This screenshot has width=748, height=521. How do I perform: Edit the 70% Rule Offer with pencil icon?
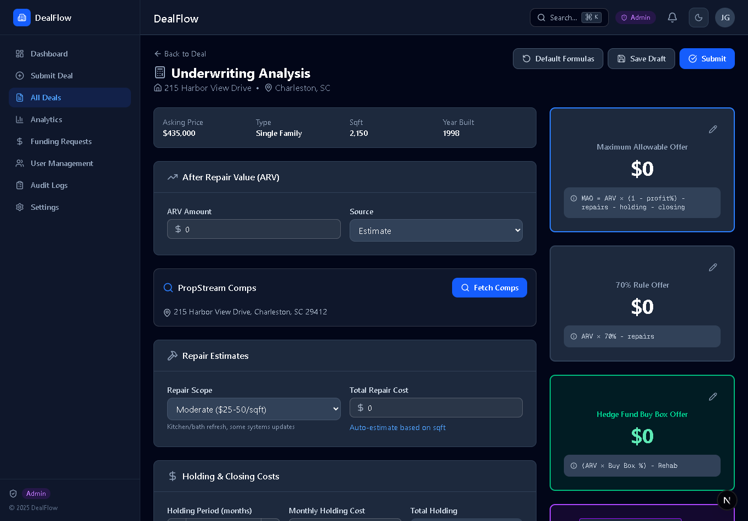click(712, 267)
